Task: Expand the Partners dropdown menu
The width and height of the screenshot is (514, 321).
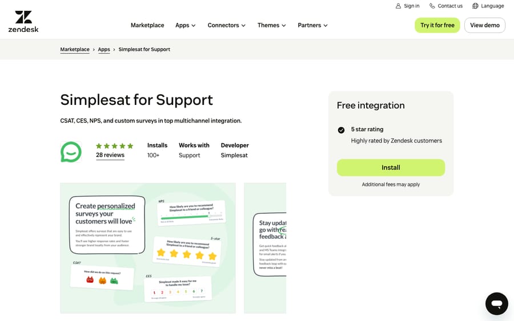Action: coord(313,25)
